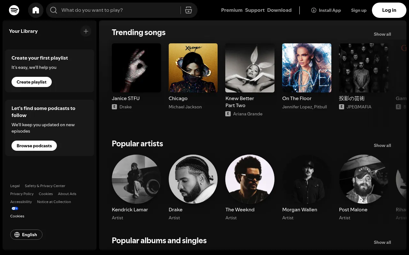Show all Popular albums and singles
Viewport: 409px width, 255px height.
tap(382, 242)
